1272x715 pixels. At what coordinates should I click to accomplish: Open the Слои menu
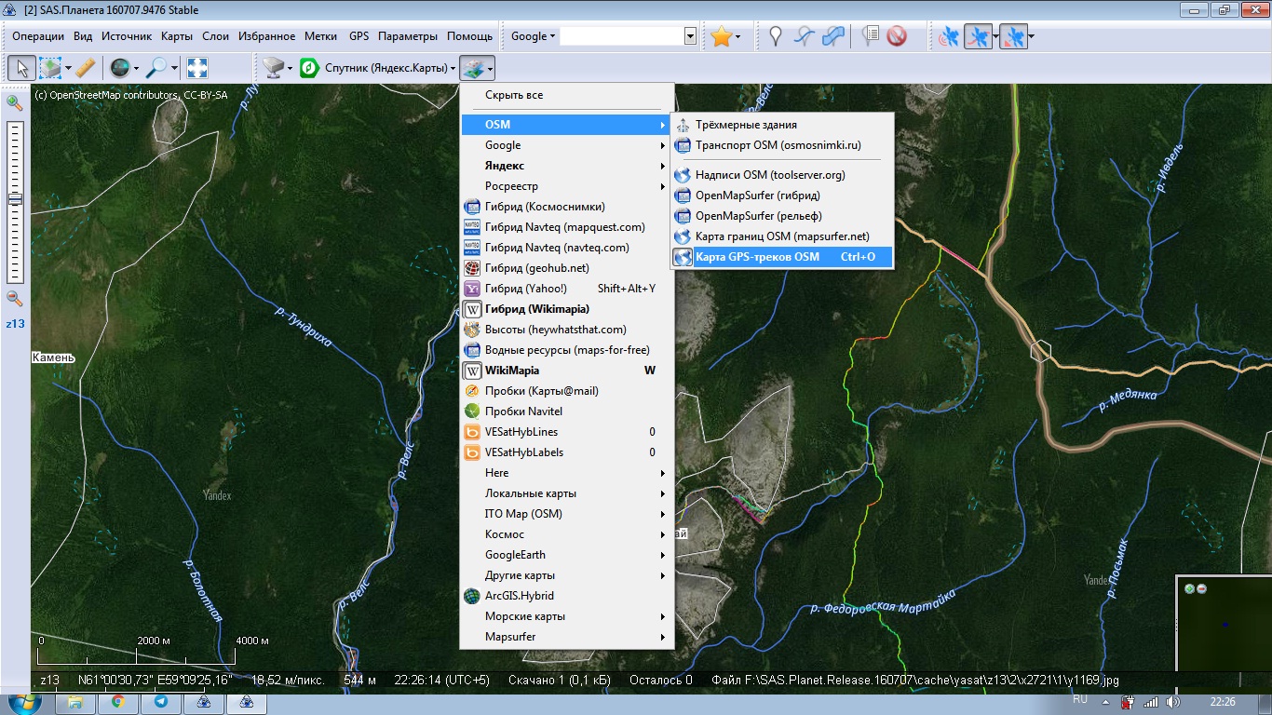click(x=215, y=37)
